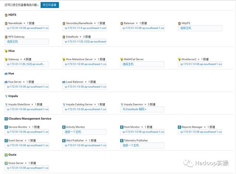This screenshot has height=174, width=236.
Task: Click the HDFS section icon
Action: point(6,15)
